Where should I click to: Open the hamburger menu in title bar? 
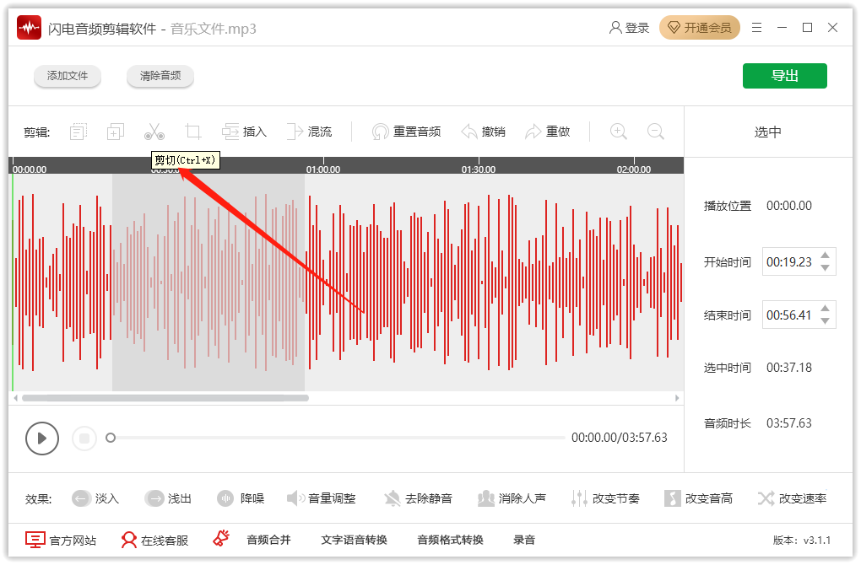coord(756,28)
